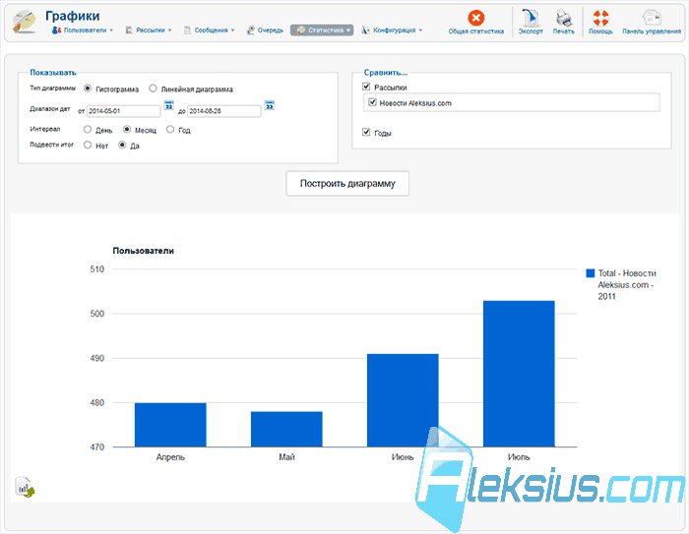The height and width of the screenshot is (534, 689).
Task: Expand the Пользователи menu dropdown
Action: 83,30
